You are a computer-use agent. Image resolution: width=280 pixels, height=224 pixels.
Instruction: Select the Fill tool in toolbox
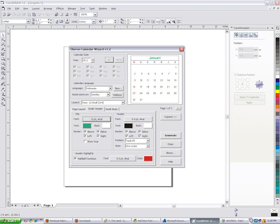pyautogui.click(x=3, y=99)
